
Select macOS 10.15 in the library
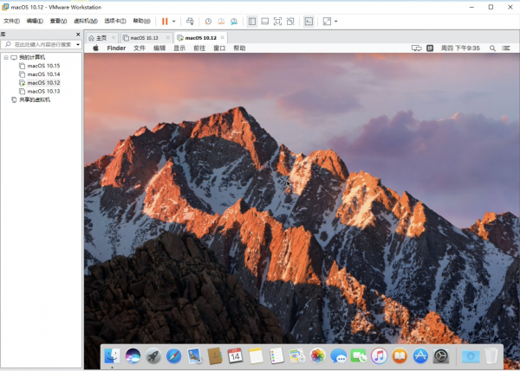[x=43, y=66]
